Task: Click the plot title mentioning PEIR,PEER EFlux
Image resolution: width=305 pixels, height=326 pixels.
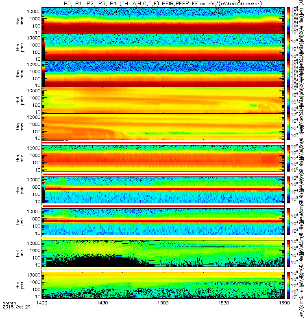Action: click(x=163, y=4)
